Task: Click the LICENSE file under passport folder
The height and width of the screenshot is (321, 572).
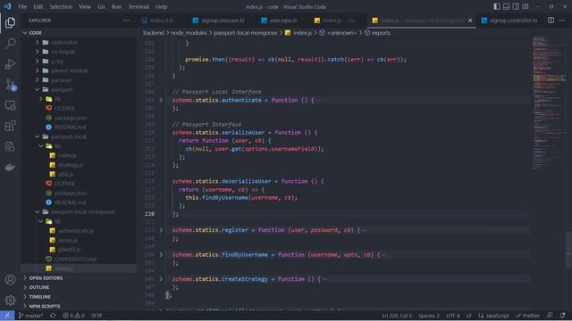Action: (65, 109)
